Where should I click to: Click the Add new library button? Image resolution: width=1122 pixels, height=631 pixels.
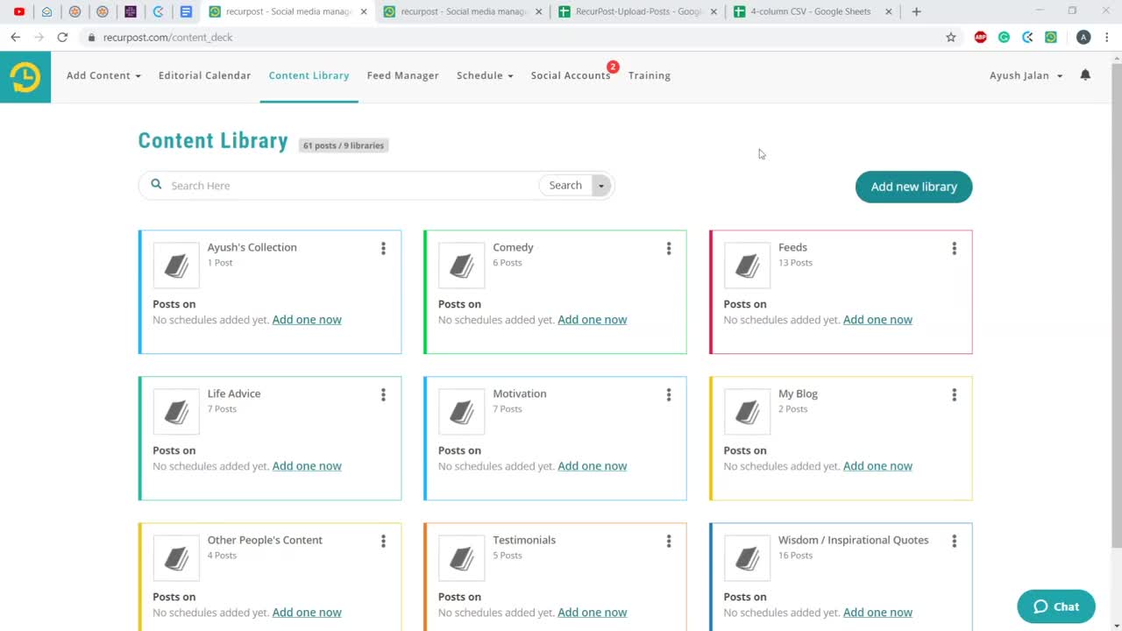pyautogui.click(x=913, y=187)
